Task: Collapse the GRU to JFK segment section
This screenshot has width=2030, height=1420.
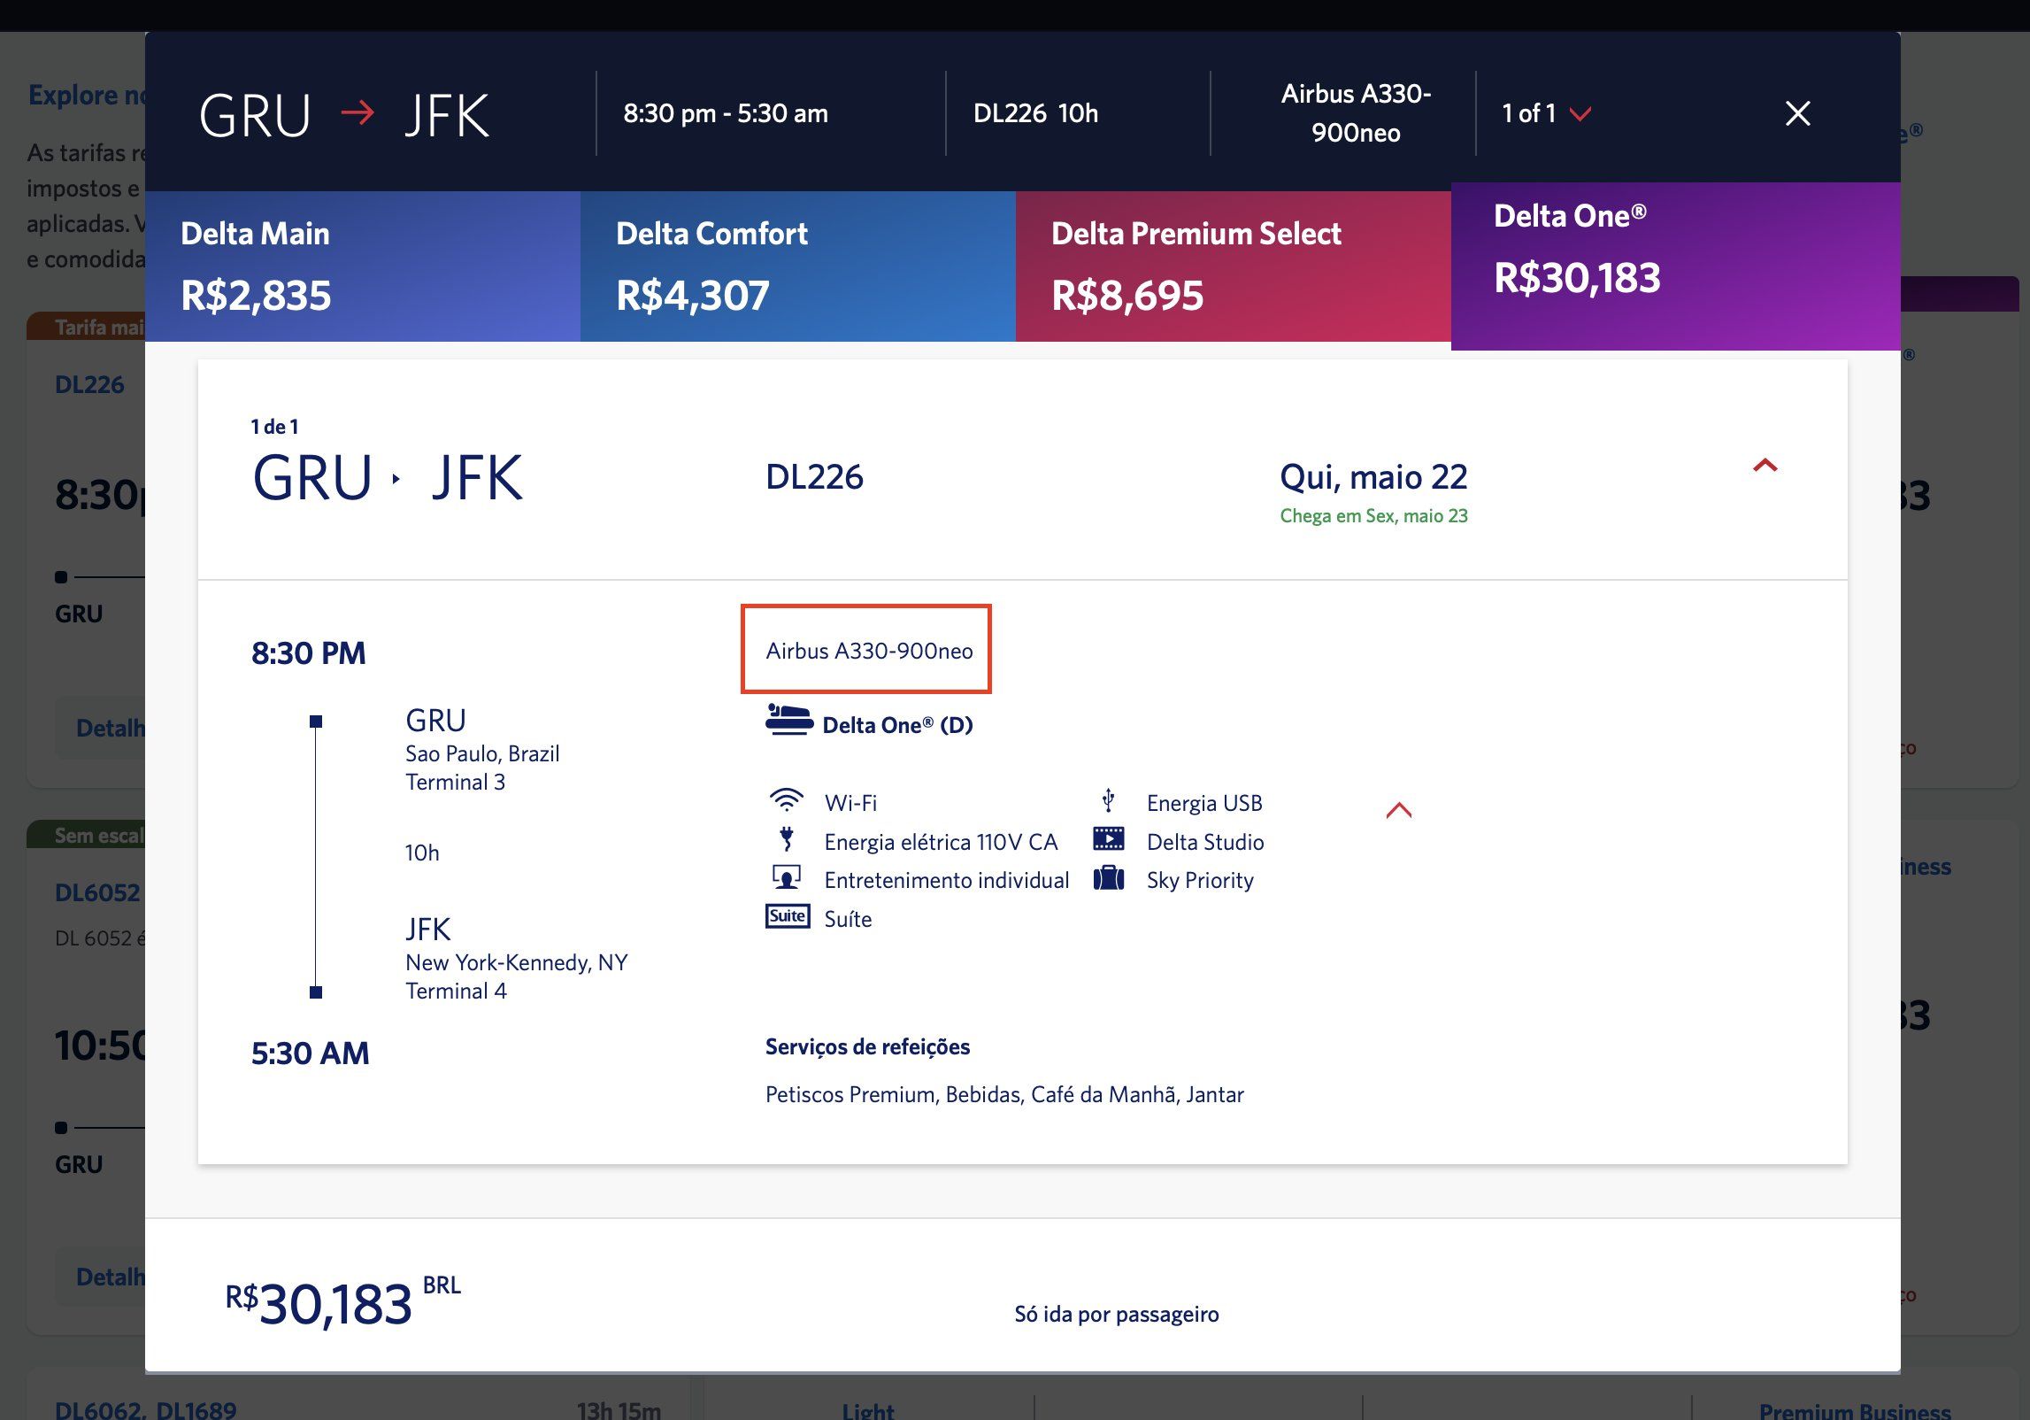Action: pos(1765,466)
